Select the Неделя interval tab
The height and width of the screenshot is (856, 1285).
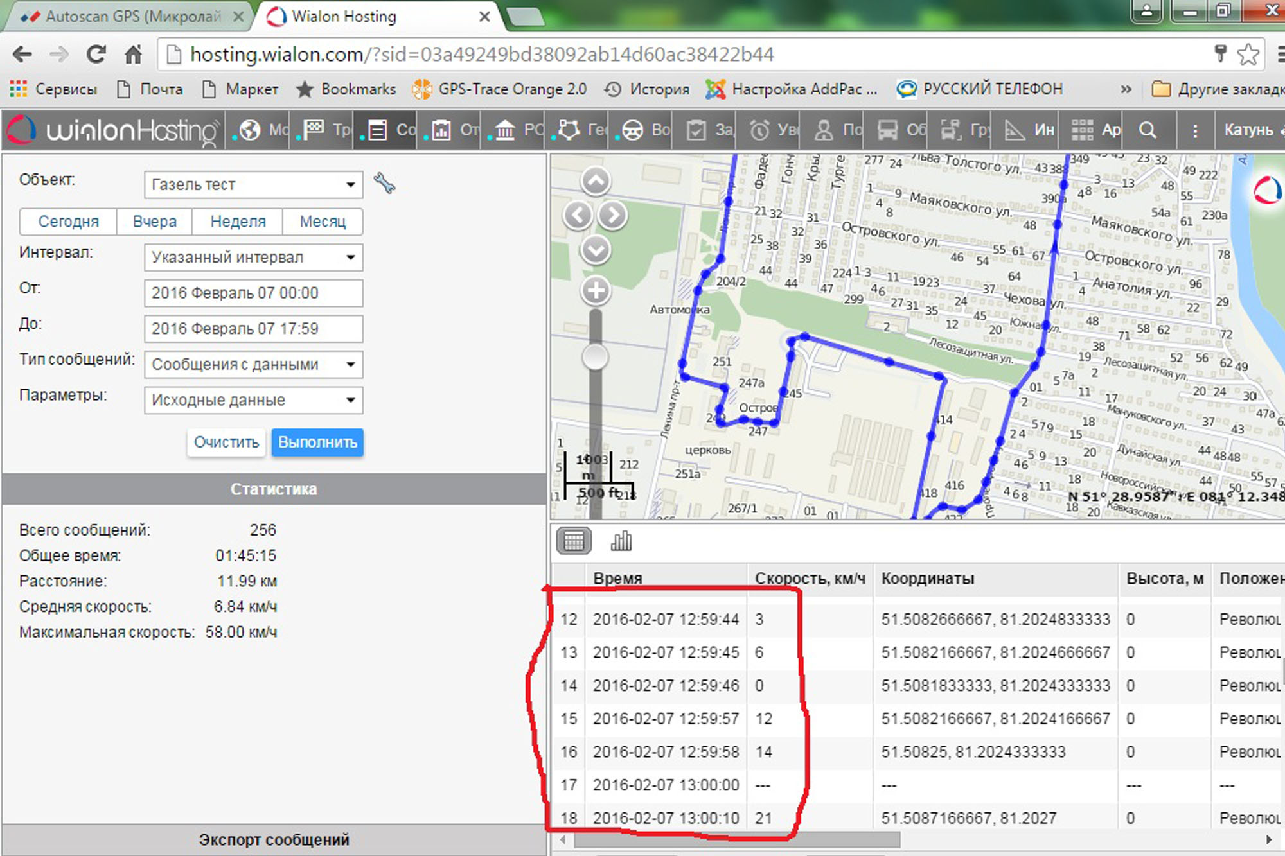pyautogui.click(x=238, y=222)
